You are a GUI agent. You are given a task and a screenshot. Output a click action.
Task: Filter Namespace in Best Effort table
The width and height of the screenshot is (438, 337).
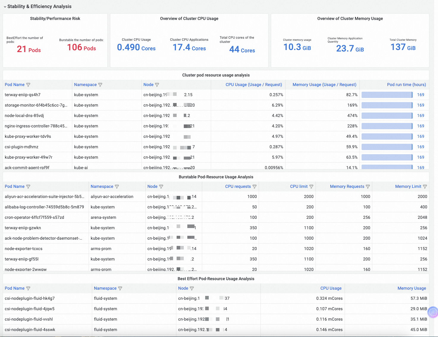pos(120,288)
